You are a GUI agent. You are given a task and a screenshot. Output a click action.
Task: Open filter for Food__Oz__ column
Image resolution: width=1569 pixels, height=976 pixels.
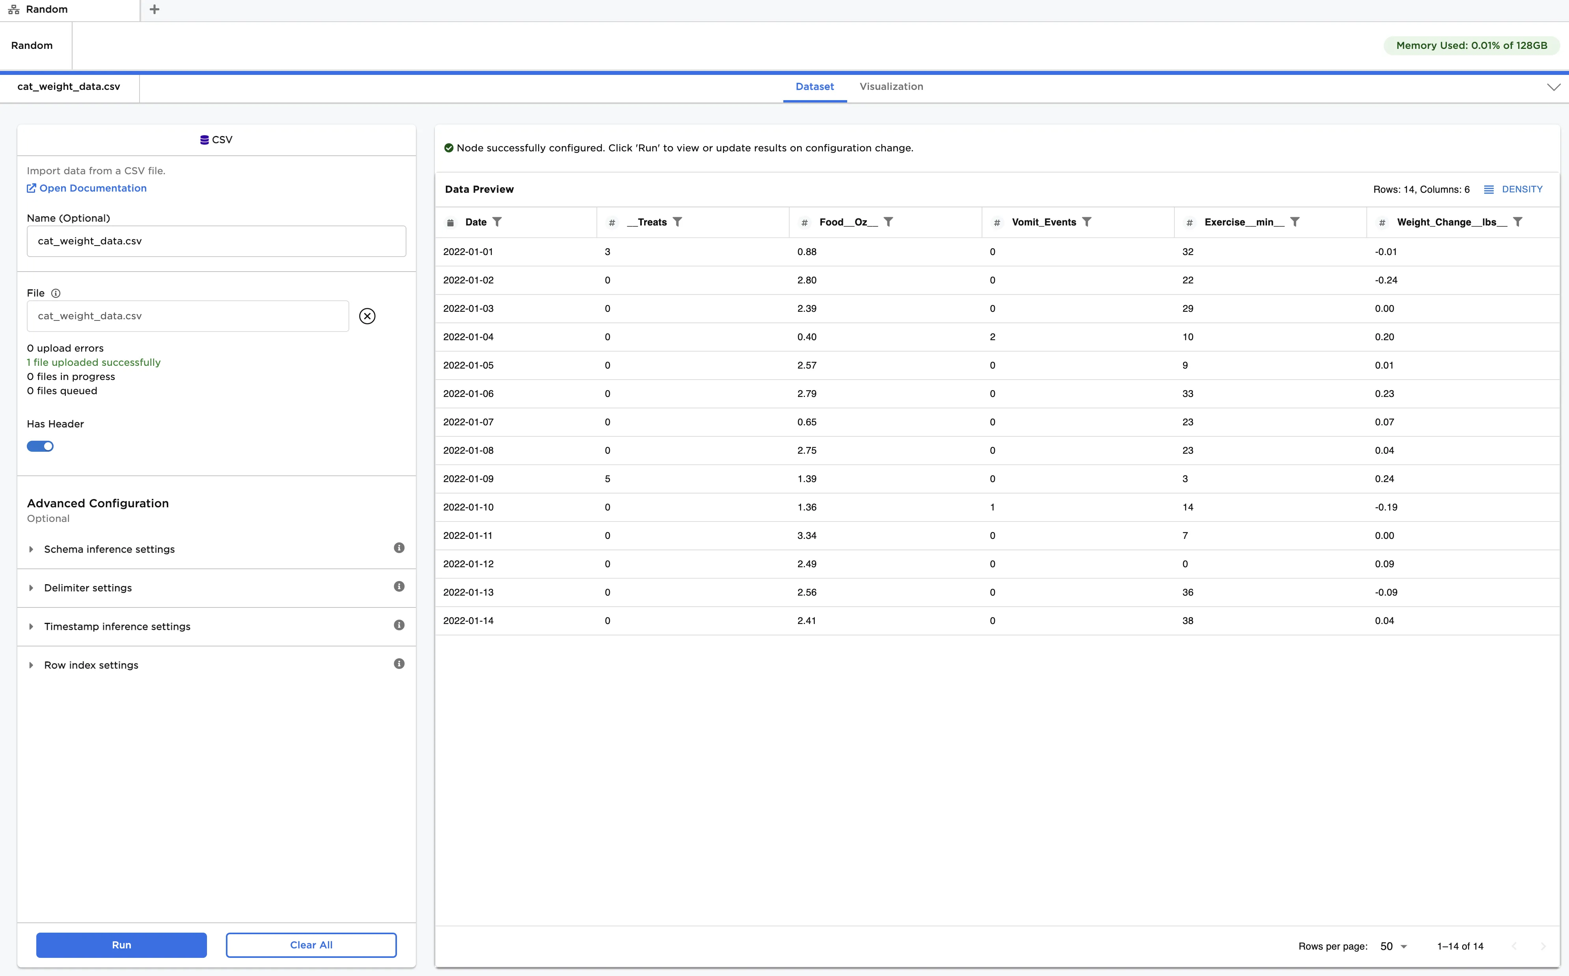click(x=888, y=222)
